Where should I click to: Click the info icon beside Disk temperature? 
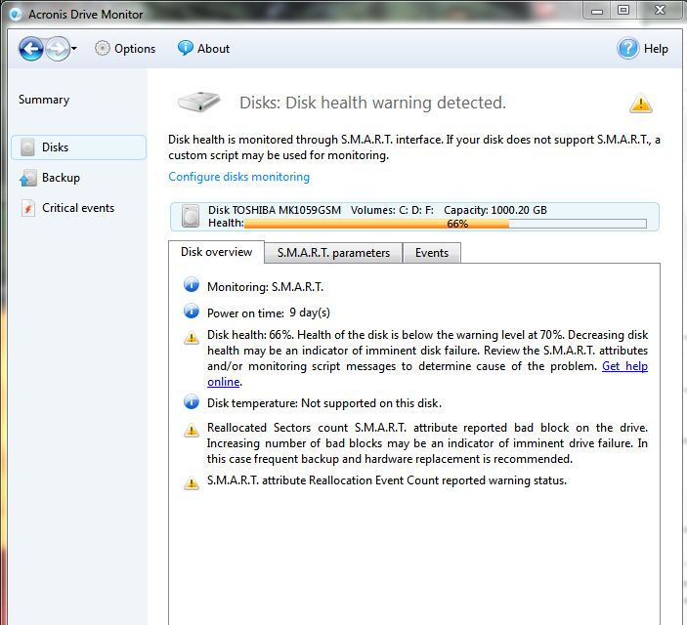coord(191,401)
